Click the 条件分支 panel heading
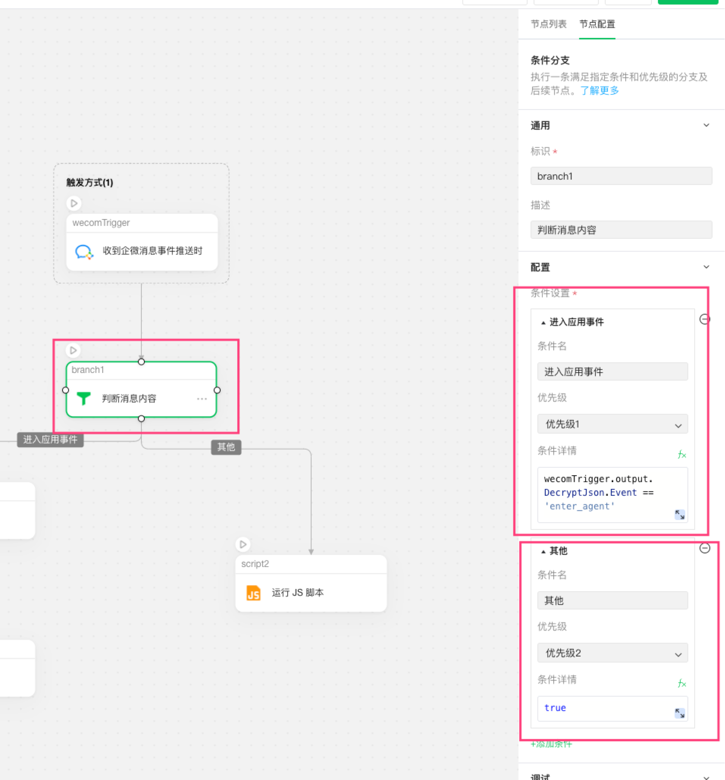Screen dimensions: 725x780 pos(550,60)
